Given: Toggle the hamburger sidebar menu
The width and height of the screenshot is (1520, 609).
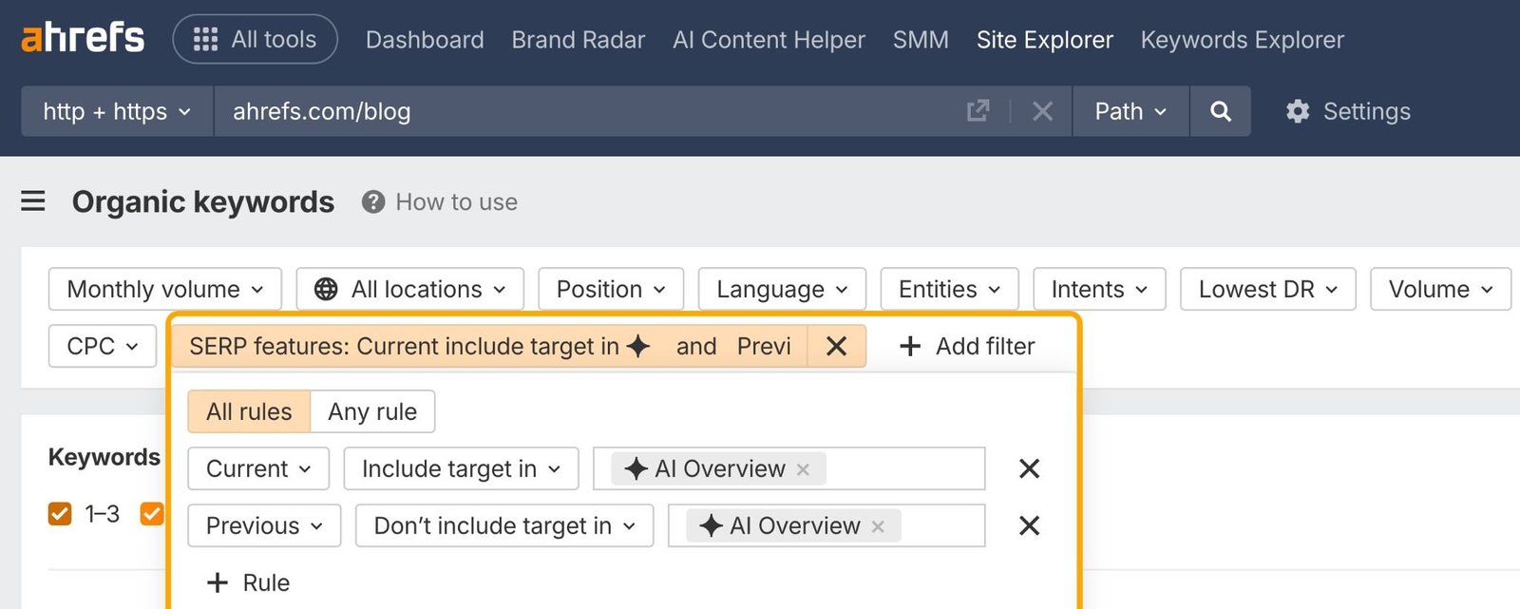Looking at the screenshot, I should point(33,201).
